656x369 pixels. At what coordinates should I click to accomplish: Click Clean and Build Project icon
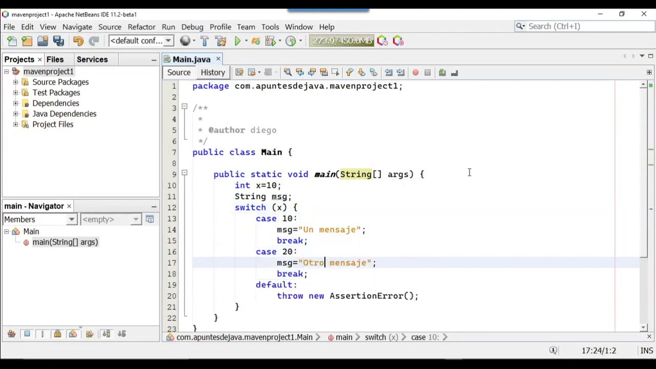pyautogui.click(x=220, y=41)
